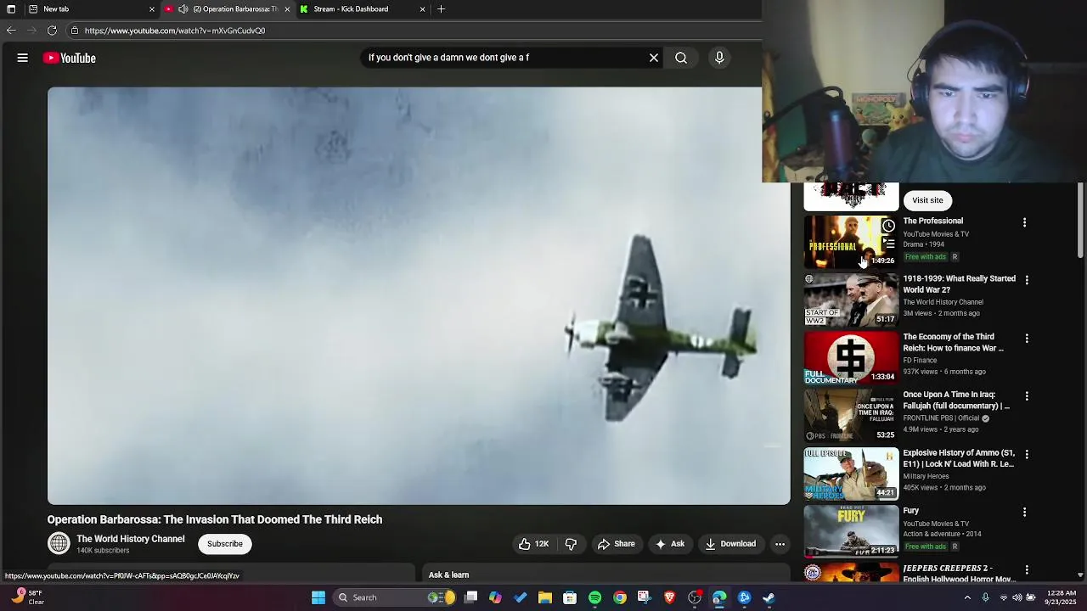The image size is (1087, 611).
Task: Open options menu for The Professional
Action: point(1024,222)
